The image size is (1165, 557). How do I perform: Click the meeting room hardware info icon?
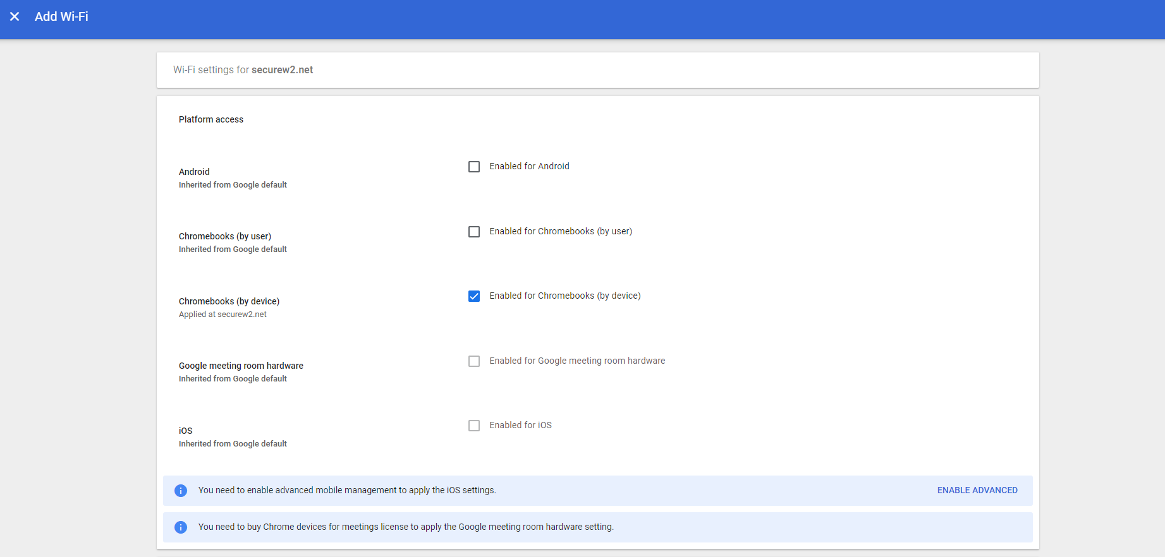tap(181, 527)
